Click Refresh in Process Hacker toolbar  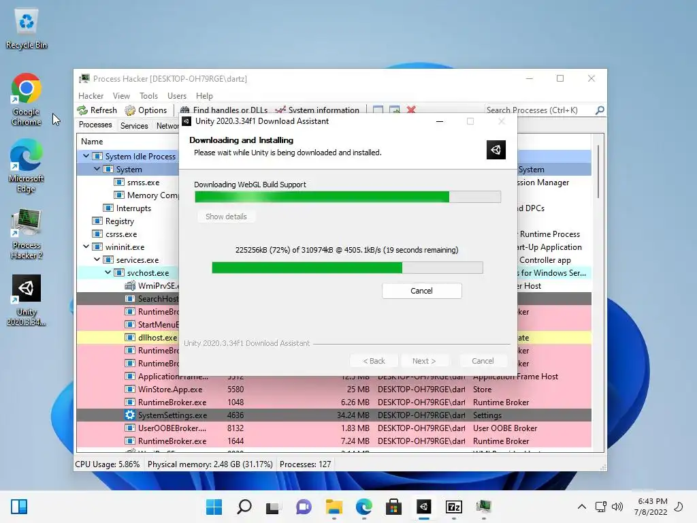pos(97,110)
